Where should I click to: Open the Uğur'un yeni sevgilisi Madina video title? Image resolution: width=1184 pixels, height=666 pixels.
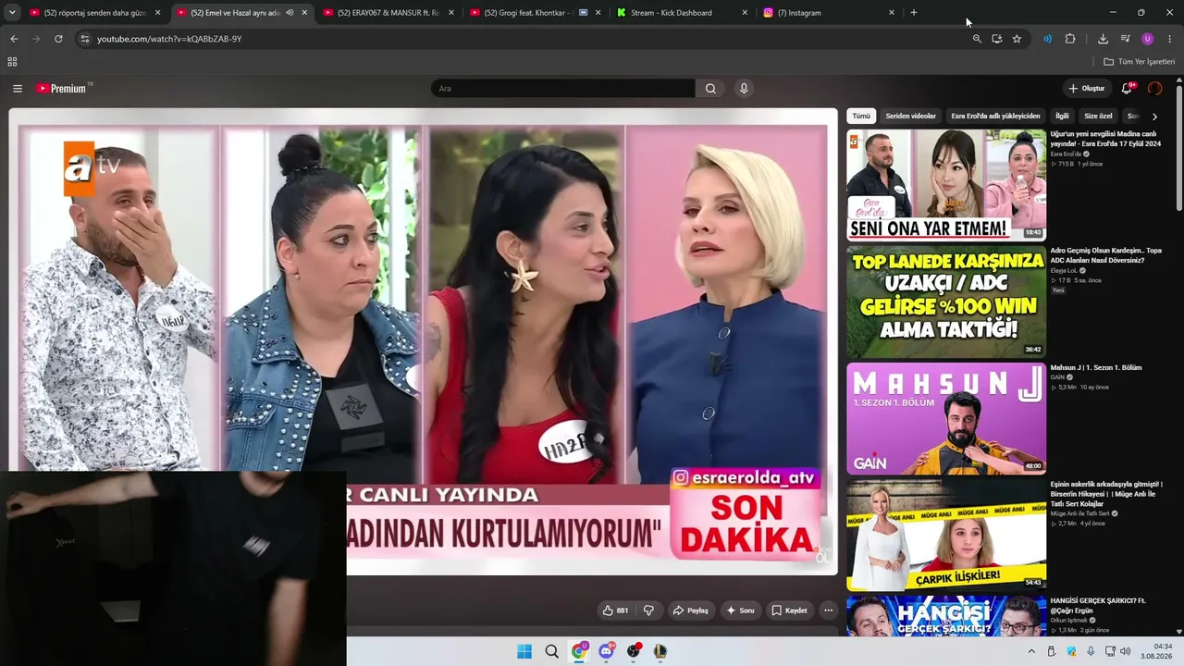1106,139
